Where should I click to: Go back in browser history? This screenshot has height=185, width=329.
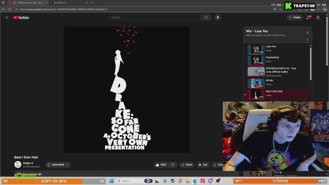[x=3, y=9]
